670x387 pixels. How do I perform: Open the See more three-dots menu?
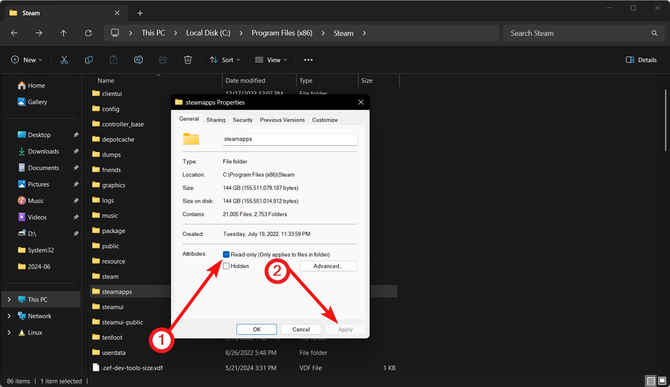click(308, 60)
